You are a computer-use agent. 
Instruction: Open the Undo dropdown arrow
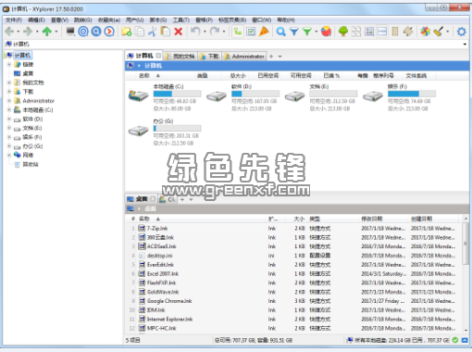(205, 31)
